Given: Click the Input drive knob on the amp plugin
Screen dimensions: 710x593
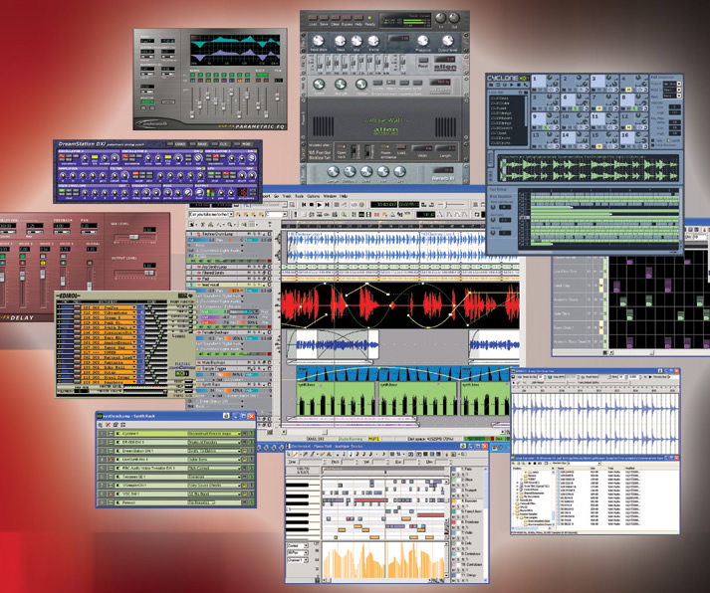Looking at the screenshot, I should [319, 41].
